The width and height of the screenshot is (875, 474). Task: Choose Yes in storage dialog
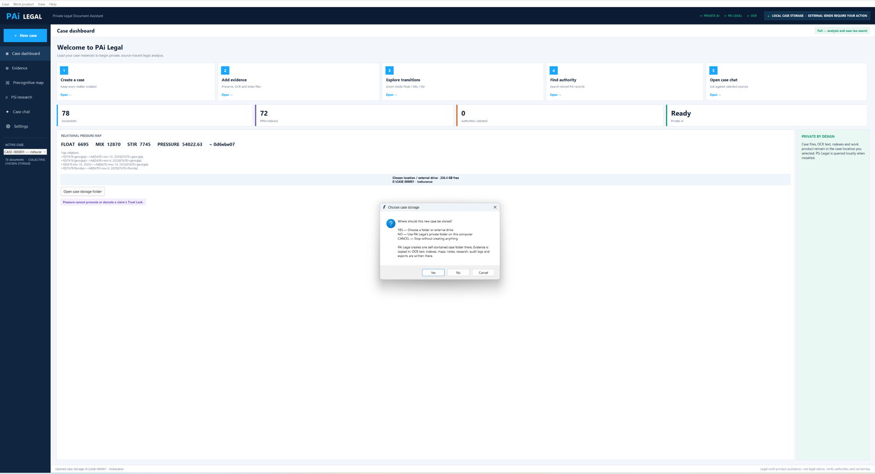coord(433,272)
